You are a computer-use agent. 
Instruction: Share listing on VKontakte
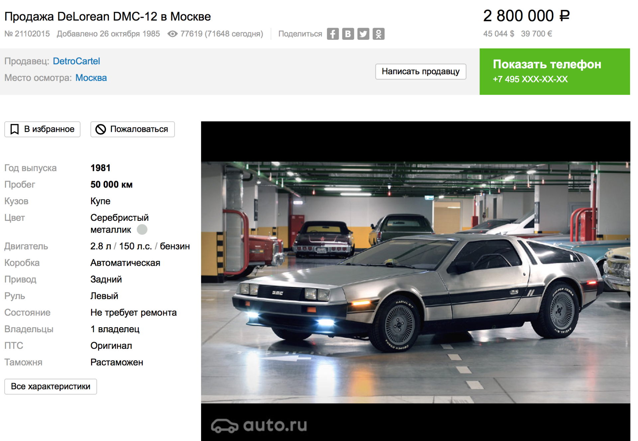click(x=348, y=34)
